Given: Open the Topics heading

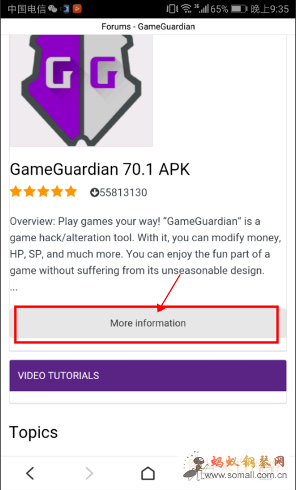Looking at the screenshot, I should click(34, 432).
